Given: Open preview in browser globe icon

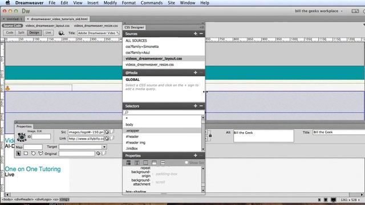Looking at the screenshot, I should pyautogui.click(x=61, y=33).
